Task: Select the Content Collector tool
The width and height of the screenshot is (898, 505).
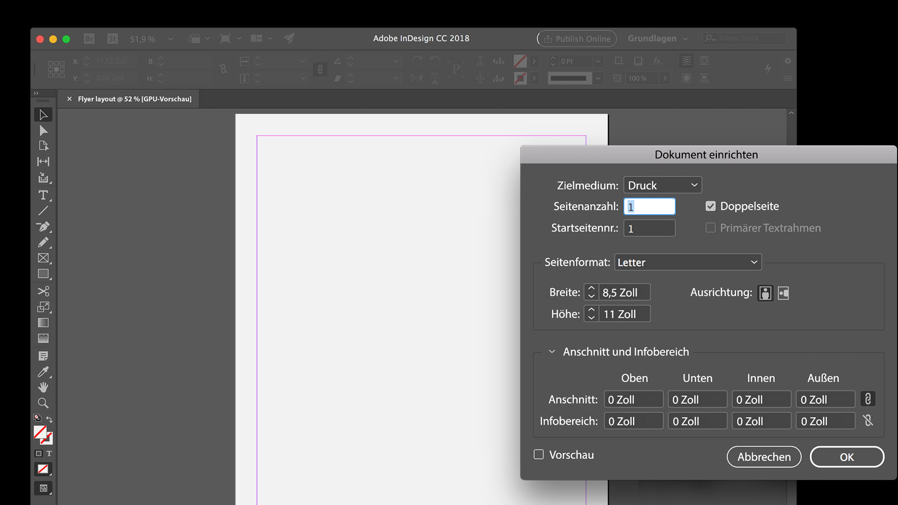Action: coord(43,178)
